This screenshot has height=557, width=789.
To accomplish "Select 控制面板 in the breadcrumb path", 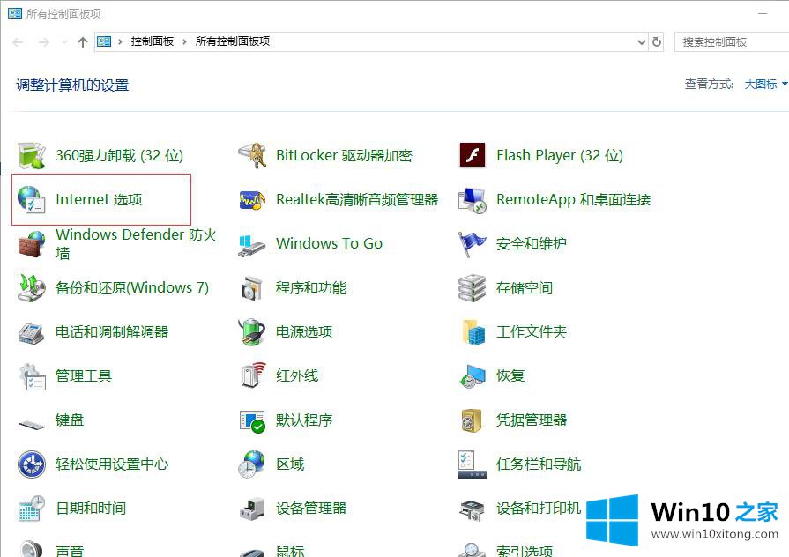I will [x=153, y=41].
